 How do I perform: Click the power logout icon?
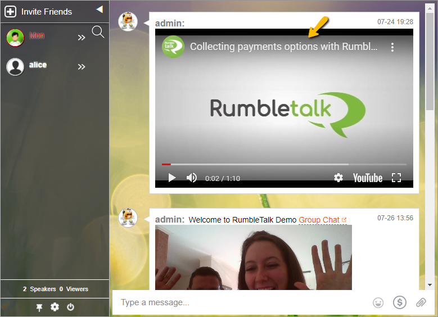[x=70, y=307]
